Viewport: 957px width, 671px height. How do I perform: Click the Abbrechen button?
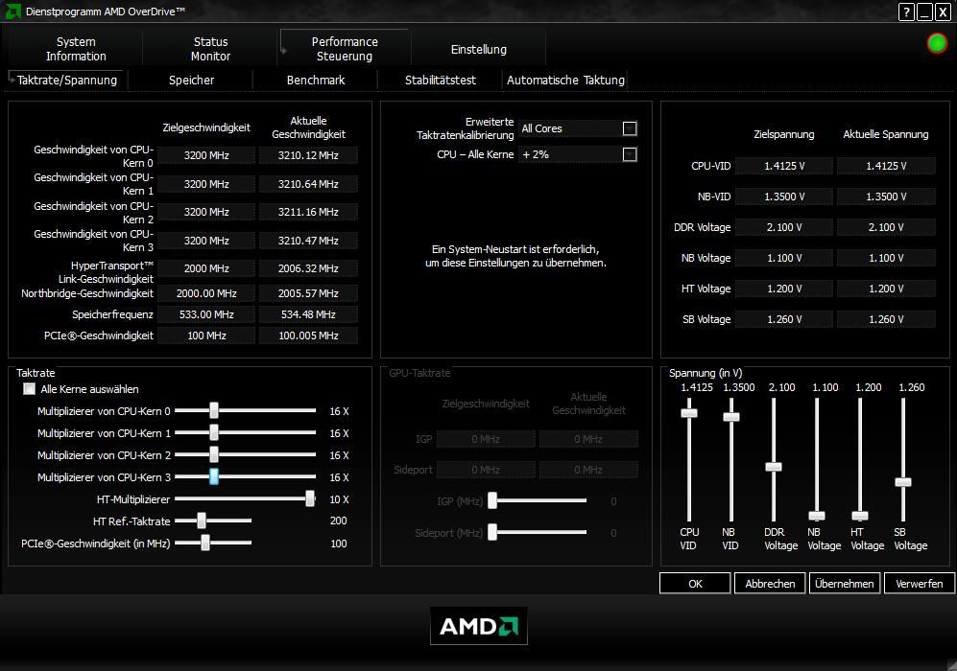pos(770,583)
